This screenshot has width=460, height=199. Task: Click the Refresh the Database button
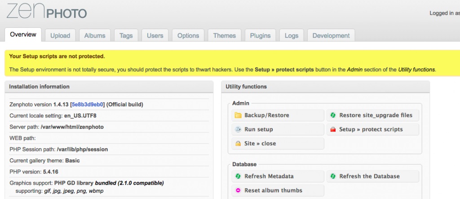point(372,177)
